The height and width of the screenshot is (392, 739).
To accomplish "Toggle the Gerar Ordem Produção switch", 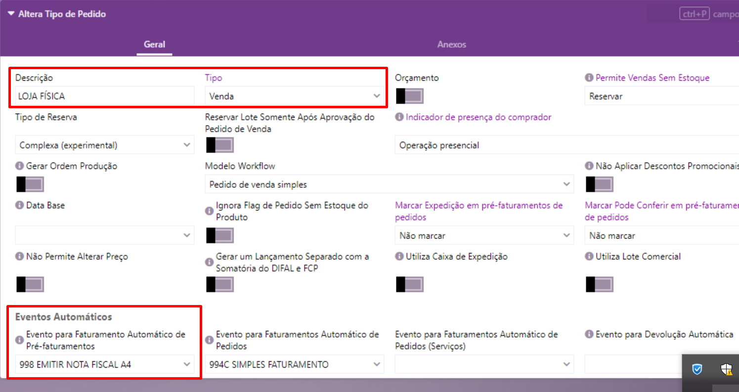I will [30, 184].
